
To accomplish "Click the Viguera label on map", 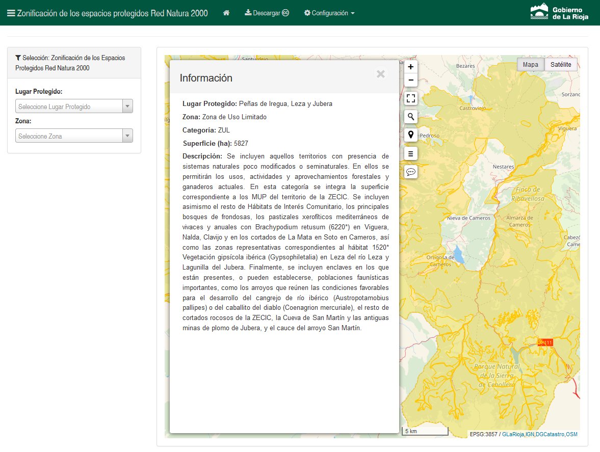I will pos(567,128).
